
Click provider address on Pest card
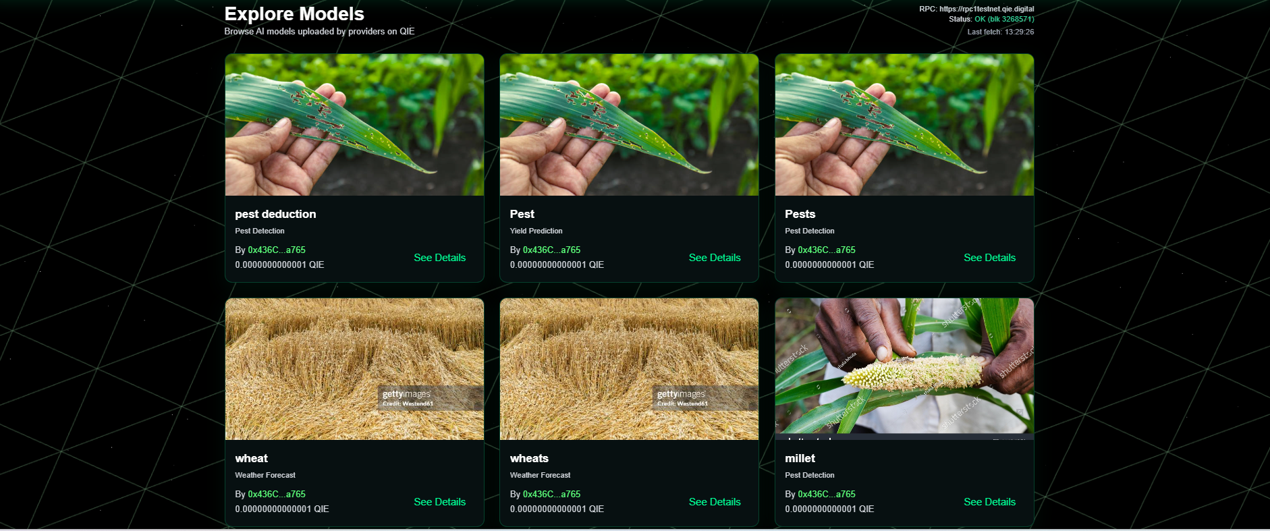tap(551, 250)
